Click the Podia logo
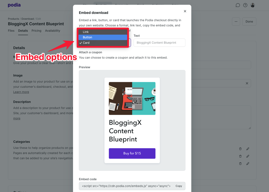The width and height of the screenshot is (269, 192). pyautogui.click(x=14, y=5)
